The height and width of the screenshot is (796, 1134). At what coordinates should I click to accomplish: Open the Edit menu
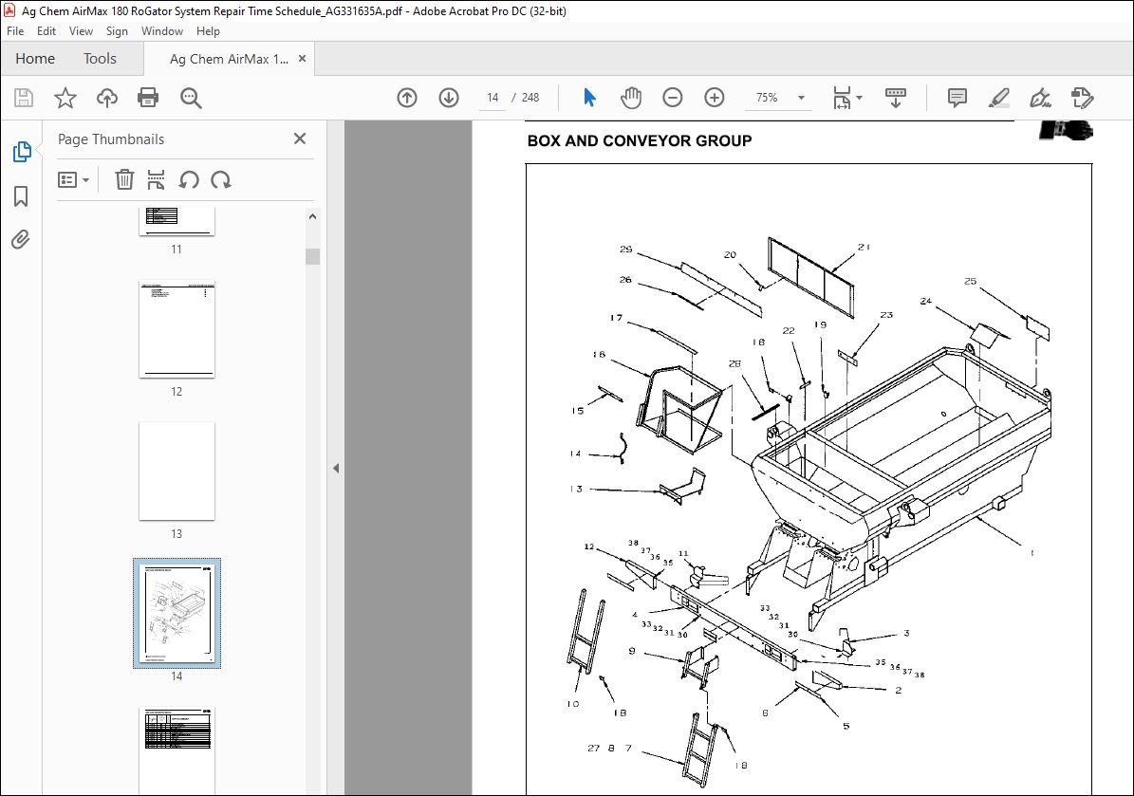46,31
